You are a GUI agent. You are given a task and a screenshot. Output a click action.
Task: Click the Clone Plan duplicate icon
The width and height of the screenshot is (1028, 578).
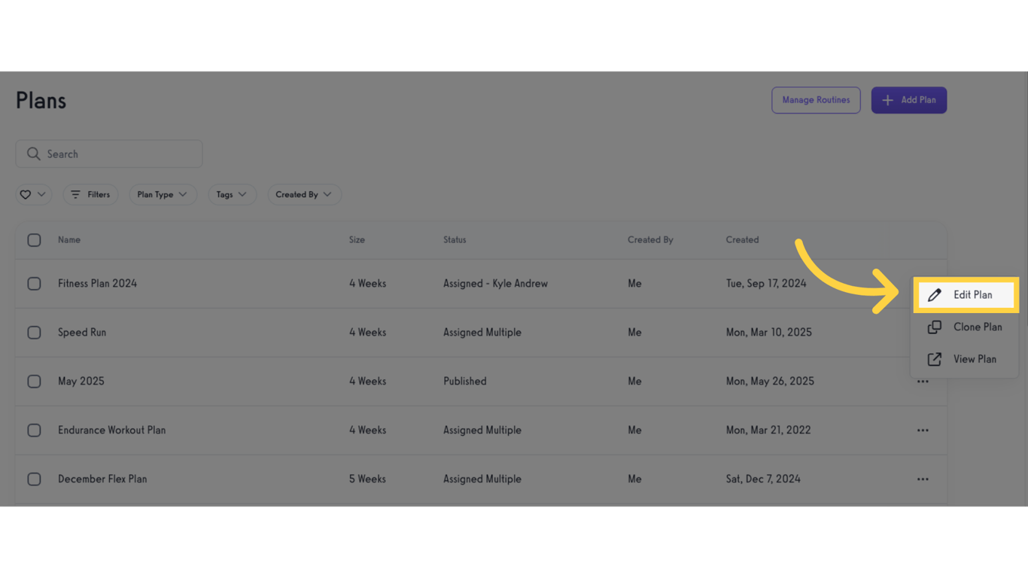click(935, 327)
